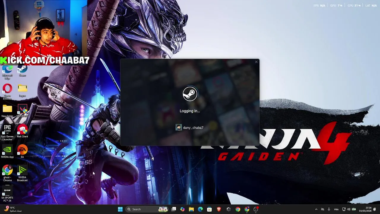Open Brave browser from the taskbar
The image size is (380, 214).
coord(219,209)
